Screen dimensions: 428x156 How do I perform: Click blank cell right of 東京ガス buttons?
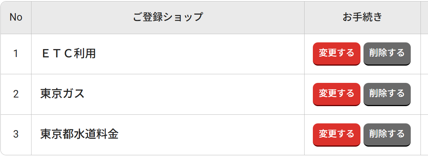[x=424, y=94]
